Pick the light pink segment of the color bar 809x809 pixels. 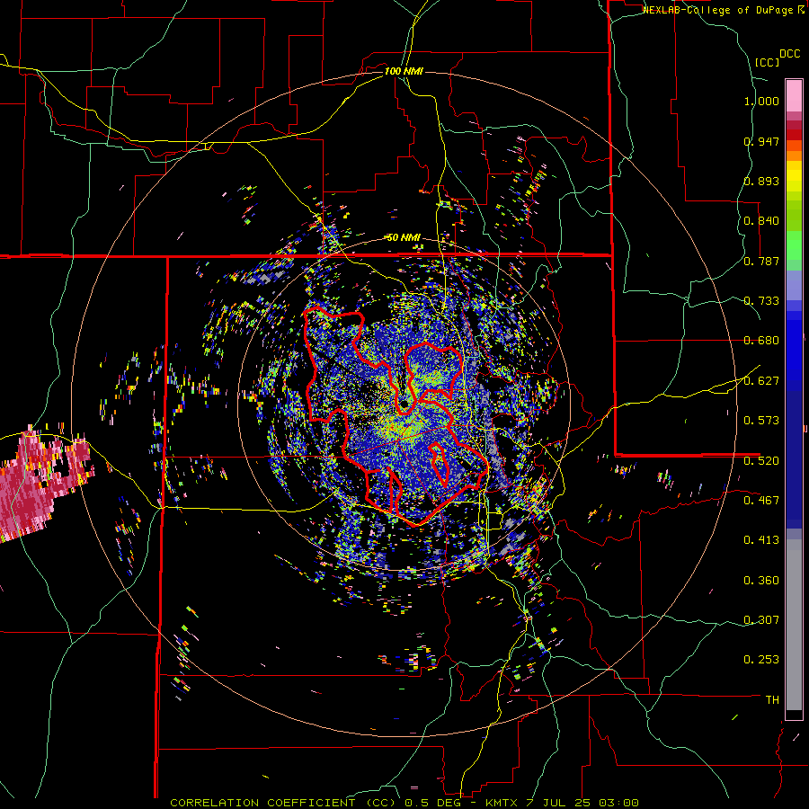pos(794,95)
